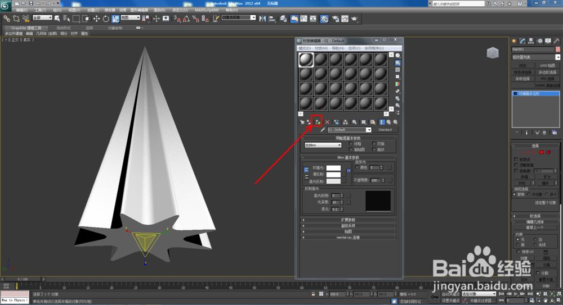
Task: Open the Blinn shader type dropdown
Action: (x=323, y=145)
